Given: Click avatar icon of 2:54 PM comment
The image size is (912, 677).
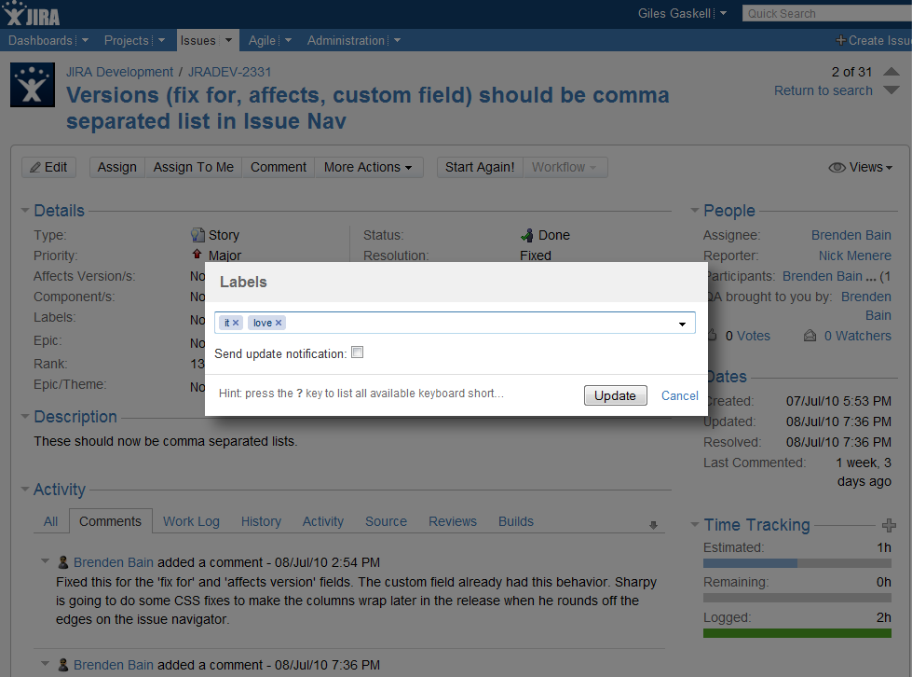Looking at the screenshot, I should [62, 562].
